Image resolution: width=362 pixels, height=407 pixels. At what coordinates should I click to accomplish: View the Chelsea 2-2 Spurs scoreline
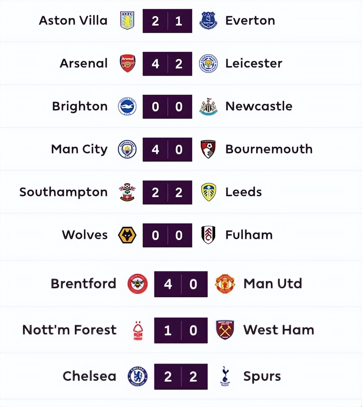point(181,377)
